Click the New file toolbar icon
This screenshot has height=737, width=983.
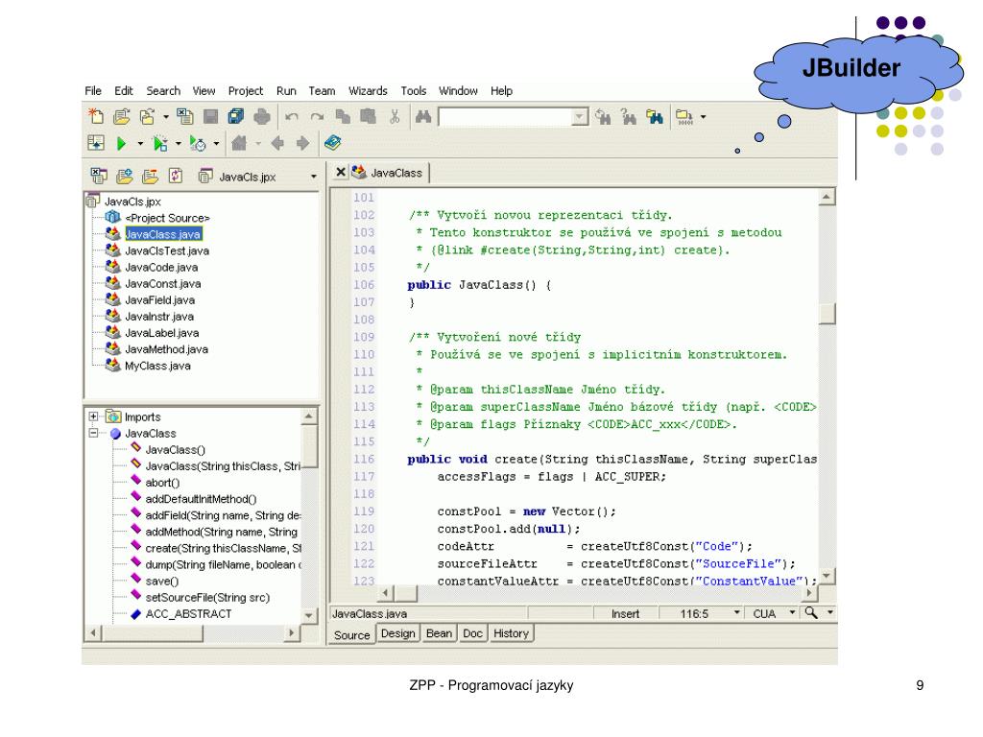click(x=96, y=116)
